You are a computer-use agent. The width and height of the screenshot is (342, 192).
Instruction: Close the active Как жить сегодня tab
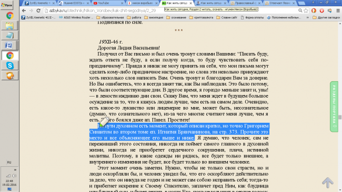coord(190,3)
